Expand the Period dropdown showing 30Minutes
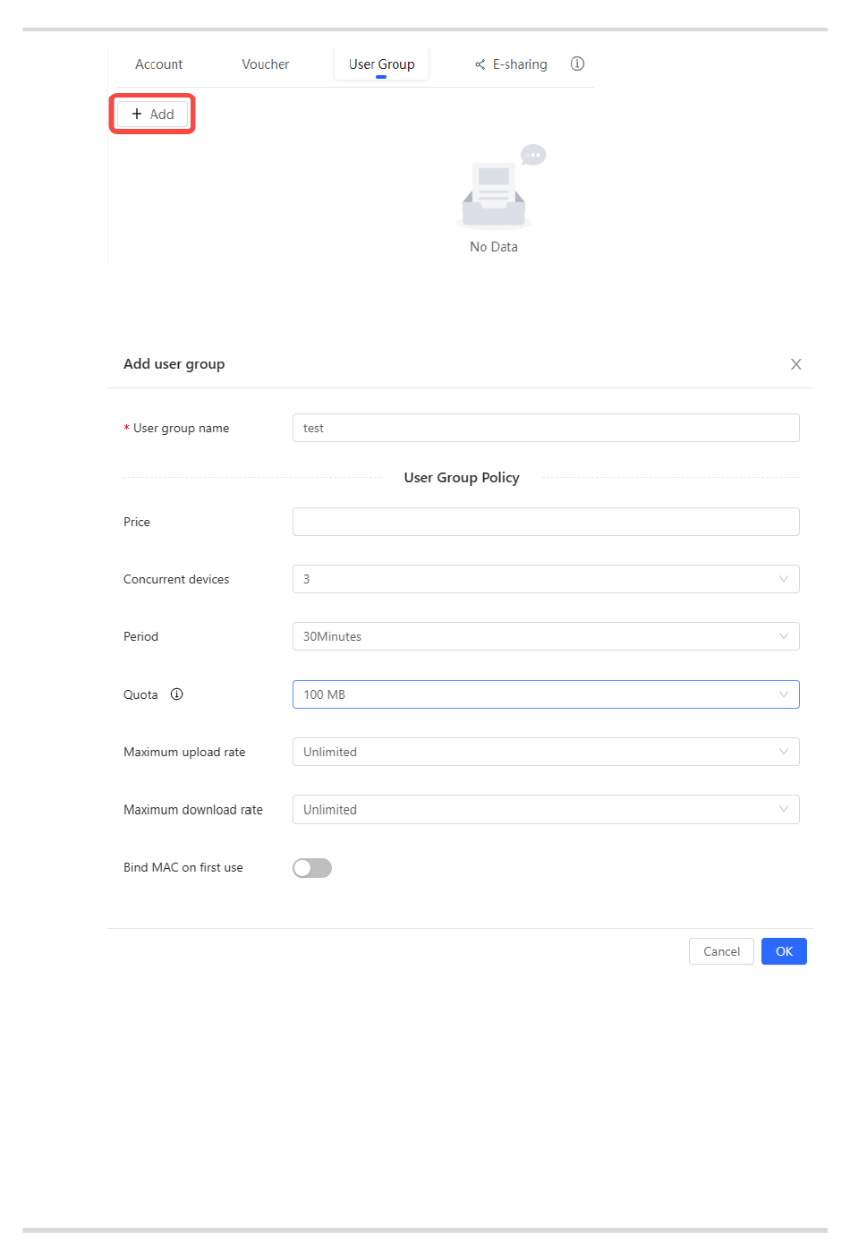Image resolution: width=850 pixels, height=1260 pixels. (546, 636)
